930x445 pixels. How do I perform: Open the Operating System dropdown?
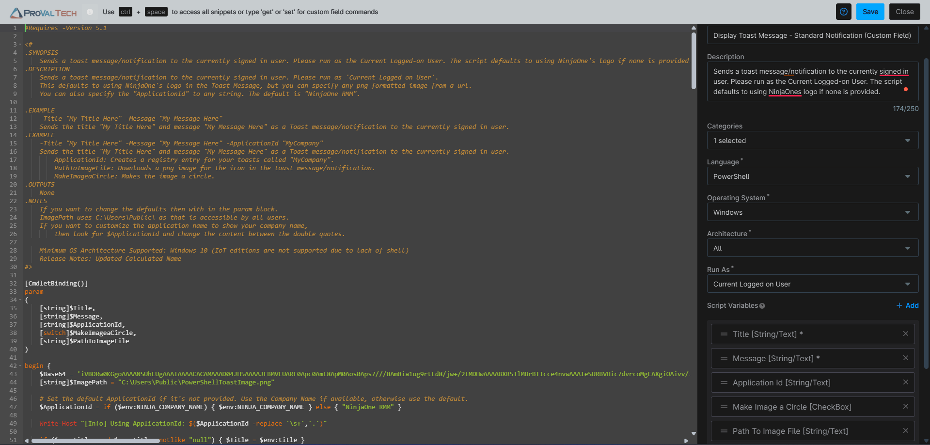coord(813,212)
